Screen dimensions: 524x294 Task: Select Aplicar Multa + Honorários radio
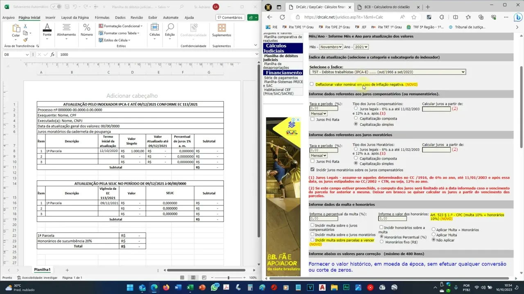pos(434,229)
